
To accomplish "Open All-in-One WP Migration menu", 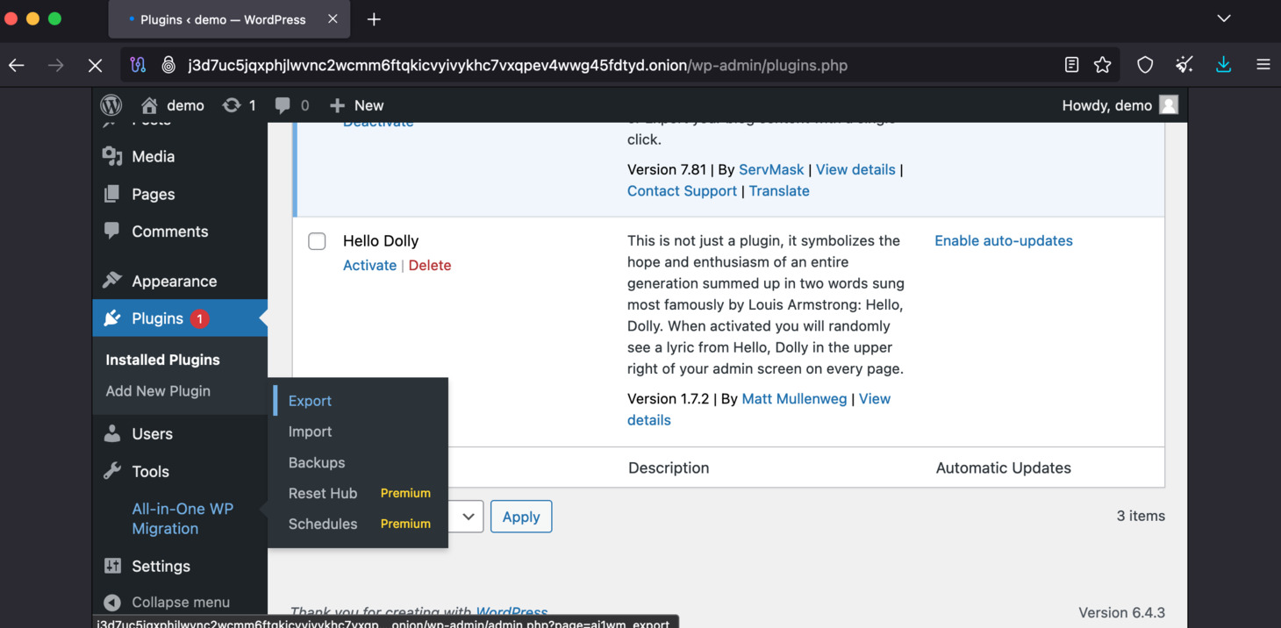I will click(182, 518).
